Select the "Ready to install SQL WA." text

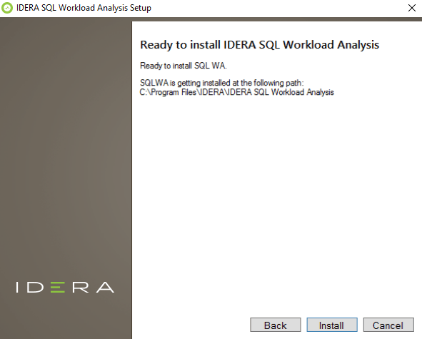click(x=184, y=66)
